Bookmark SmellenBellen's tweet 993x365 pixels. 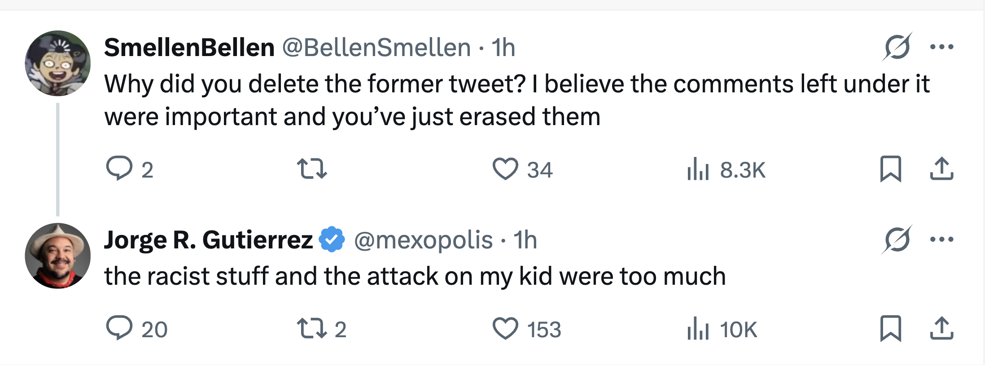pyautogui.click(x=891, y=169)
